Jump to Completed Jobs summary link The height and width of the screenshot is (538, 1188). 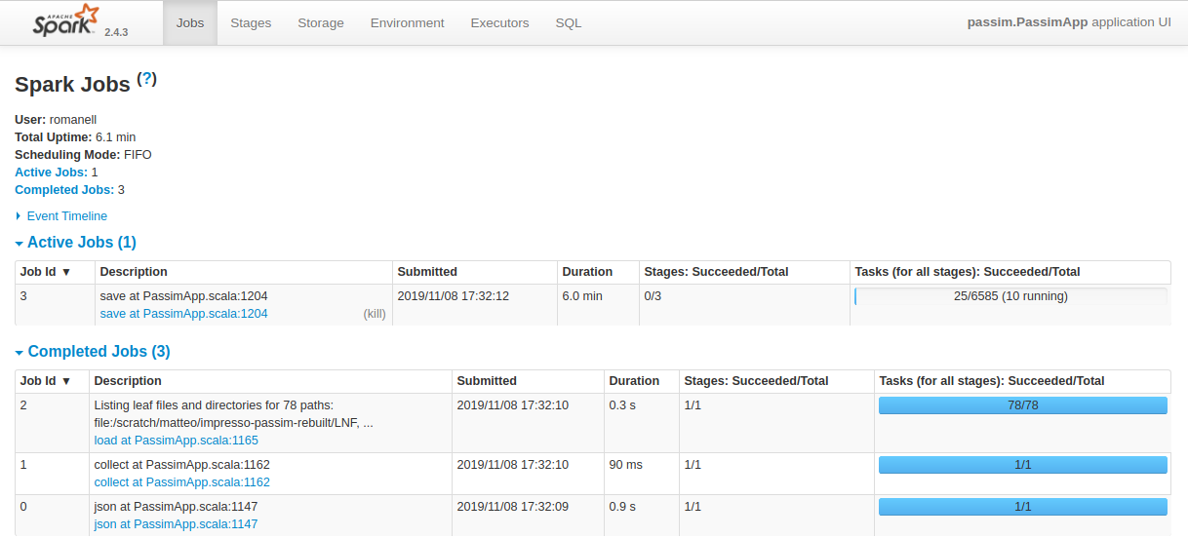64,190
